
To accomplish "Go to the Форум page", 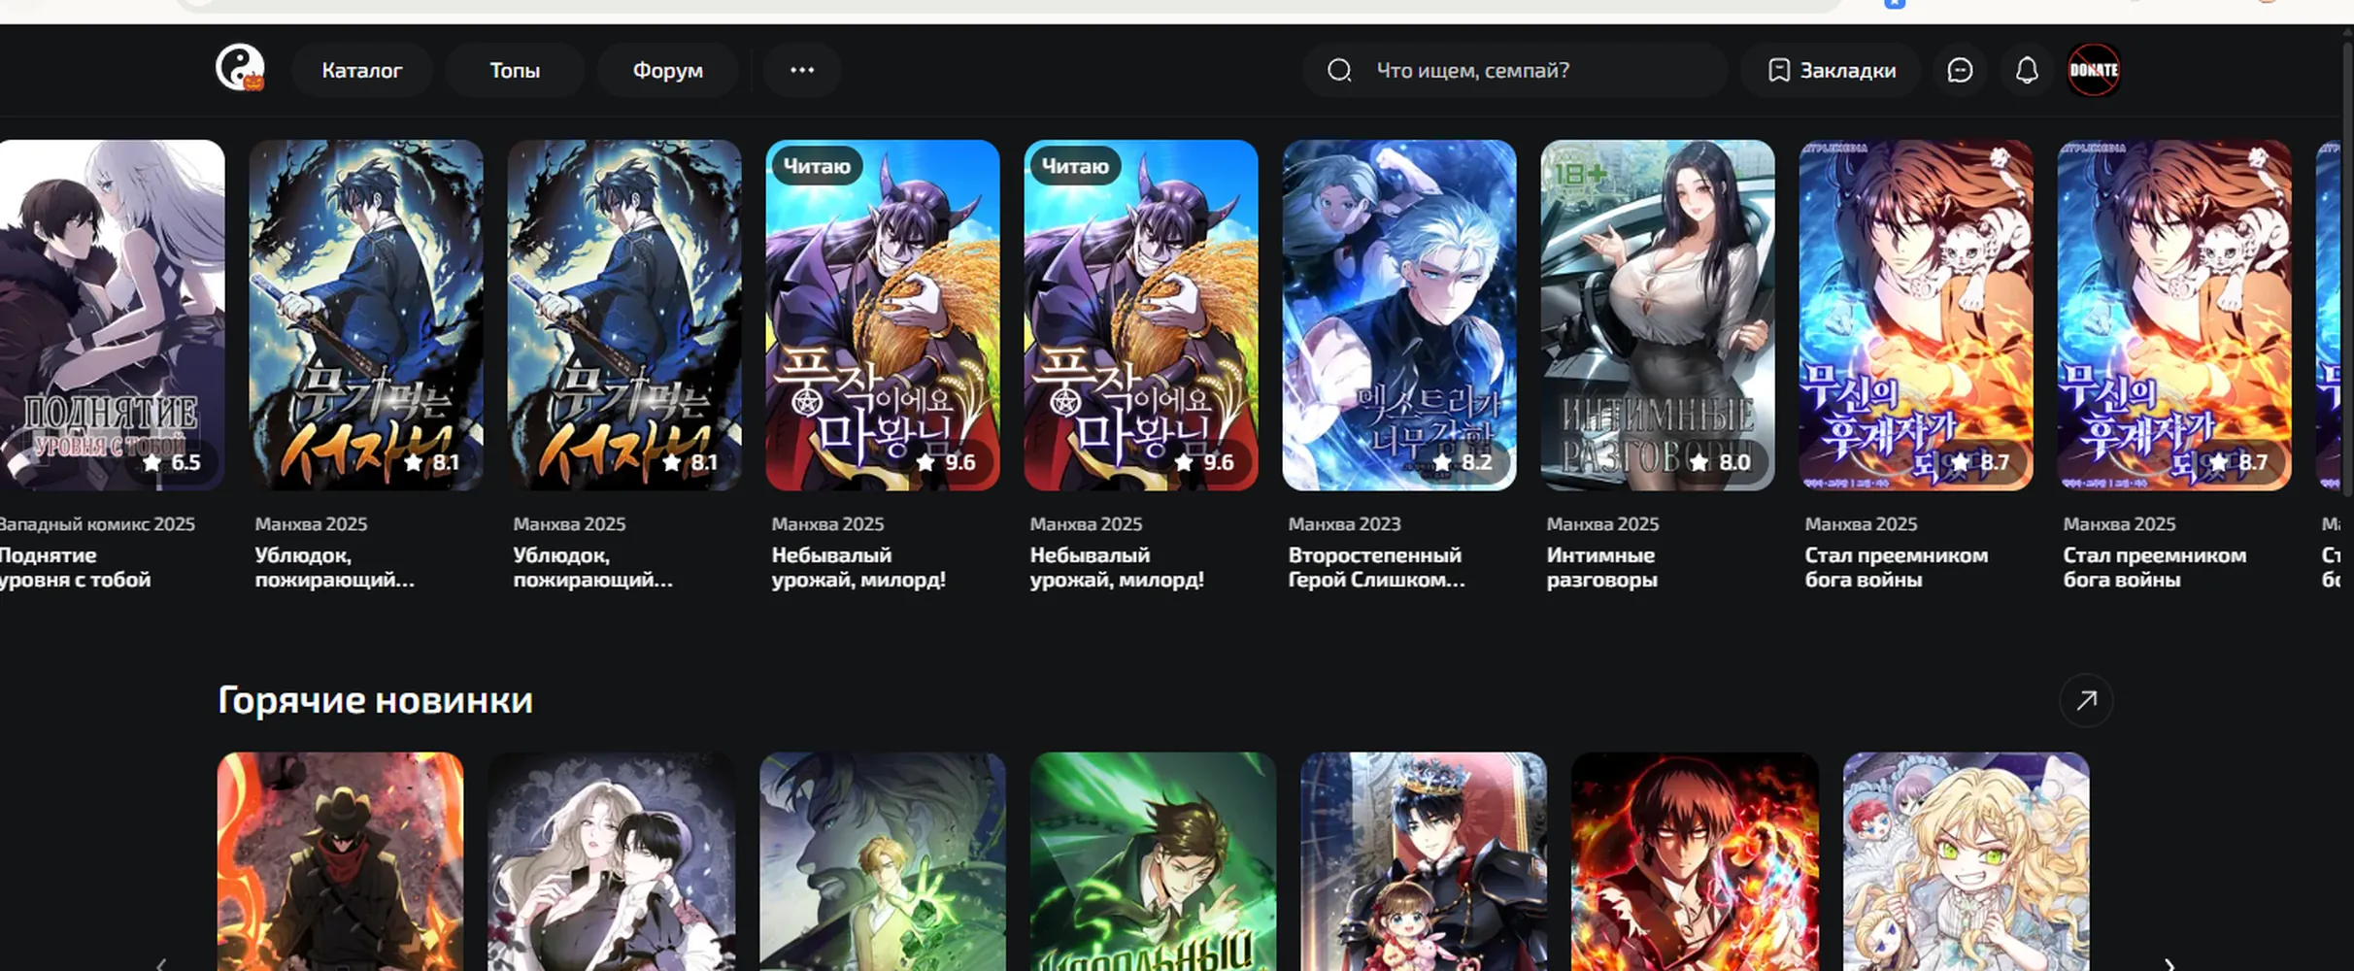I will point(667,70).
